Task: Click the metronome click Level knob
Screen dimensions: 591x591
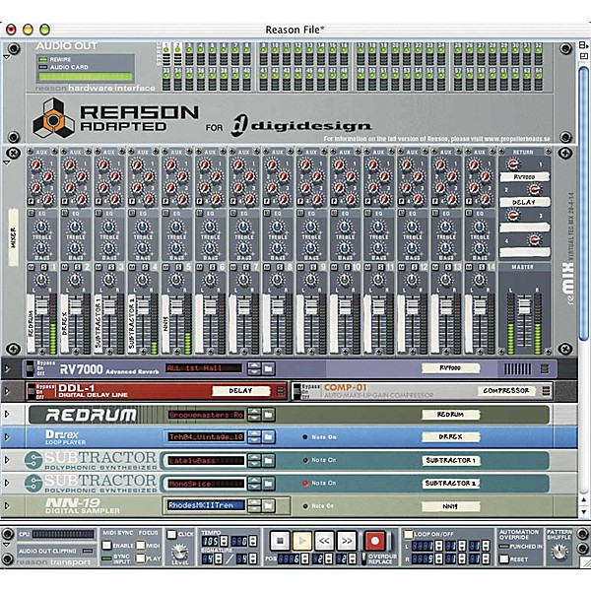Action: click(x=180, y=552)
